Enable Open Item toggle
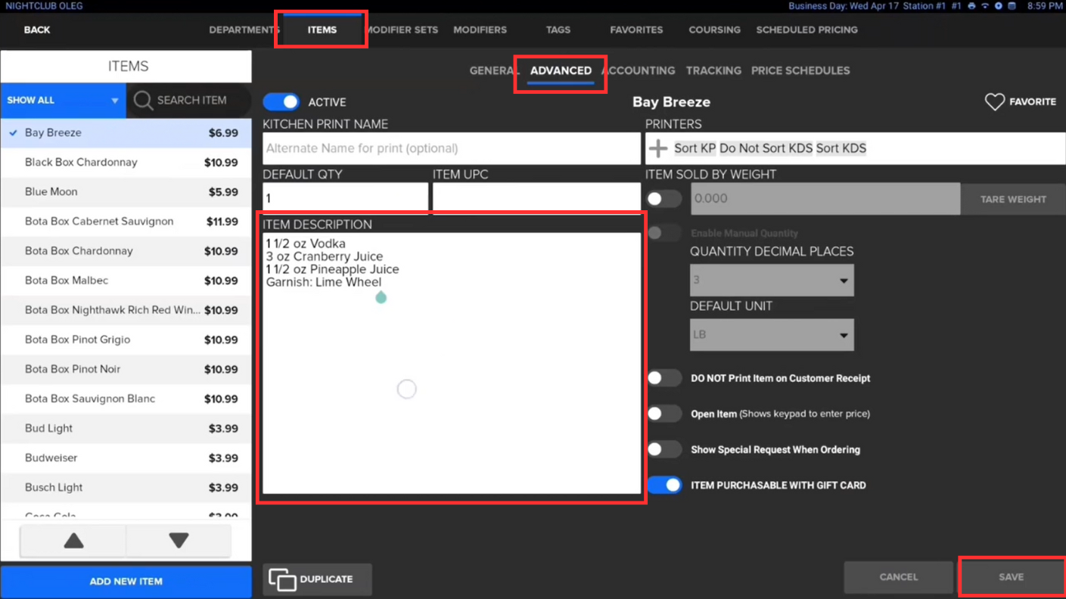 pos(664,414)
